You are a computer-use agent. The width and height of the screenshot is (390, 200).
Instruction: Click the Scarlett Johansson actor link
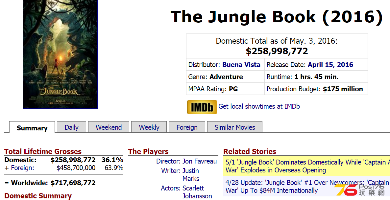(x=197, y=192)
